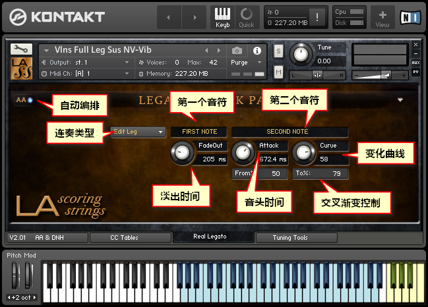
Task: Shift keyboard octave down arrow
Action: [9, 298]
